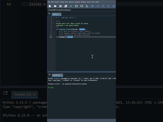Click the Save all files icon

coord(66,6)
